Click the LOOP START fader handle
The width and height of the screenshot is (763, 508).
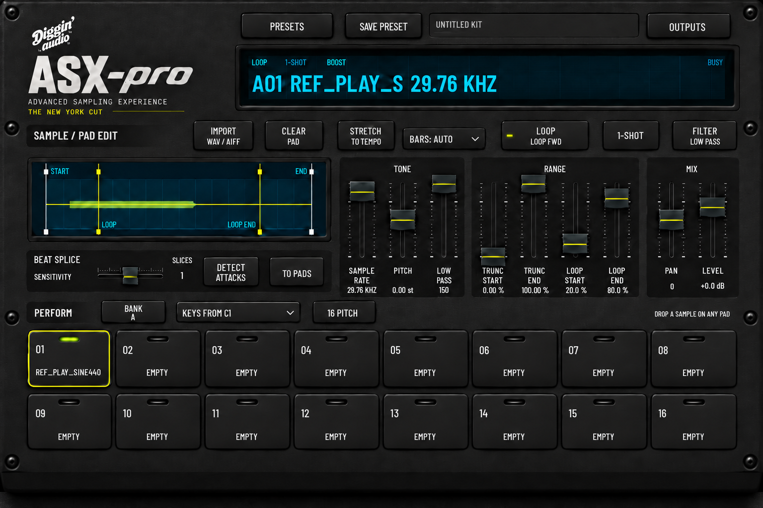point(575,244)
